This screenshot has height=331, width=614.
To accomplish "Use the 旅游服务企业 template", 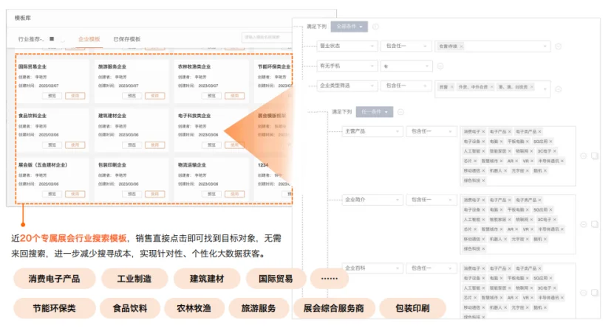I will 155,96.
